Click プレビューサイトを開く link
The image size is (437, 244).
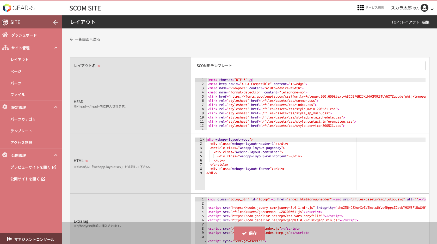[30, 167]
